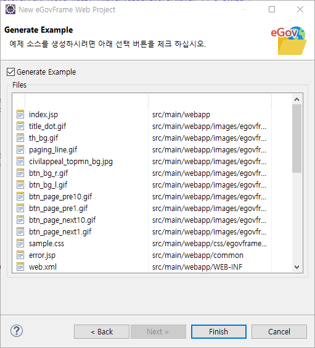
Task: Select the sample.css file name
Action: click(x=47, y=244)
